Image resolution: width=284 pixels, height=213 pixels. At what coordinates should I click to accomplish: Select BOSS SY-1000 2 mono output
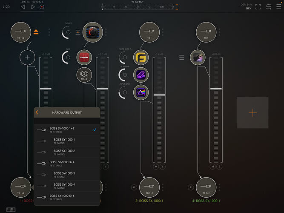coord(67,152)
